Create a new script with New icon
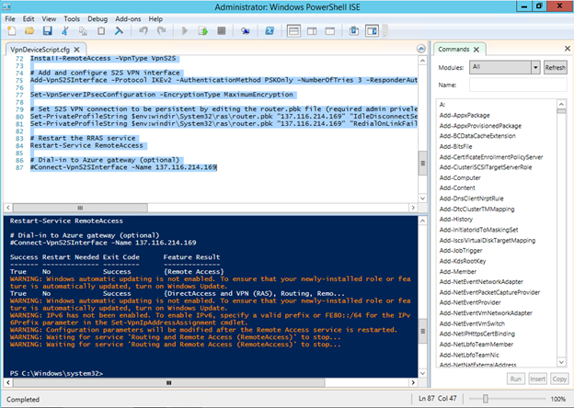 tap(11, 31)
